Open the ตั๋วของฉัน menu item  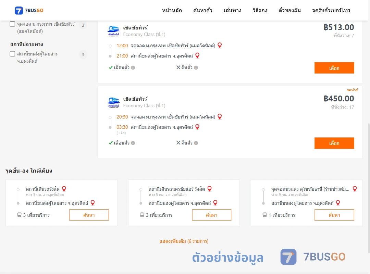289,10
